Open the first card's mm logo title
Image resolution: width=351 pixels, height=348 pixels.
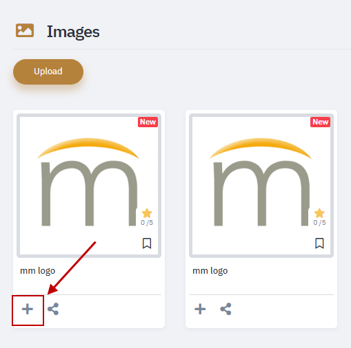tap(38, 271)
